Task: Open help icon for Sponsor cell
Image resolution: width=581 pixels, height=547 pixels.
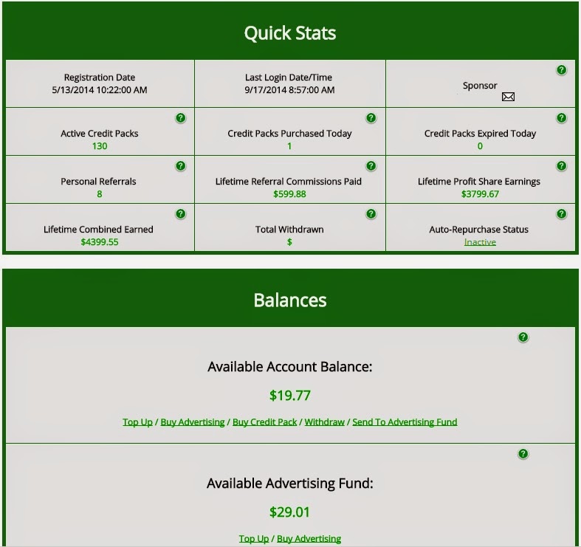Action: click(561, 69)
